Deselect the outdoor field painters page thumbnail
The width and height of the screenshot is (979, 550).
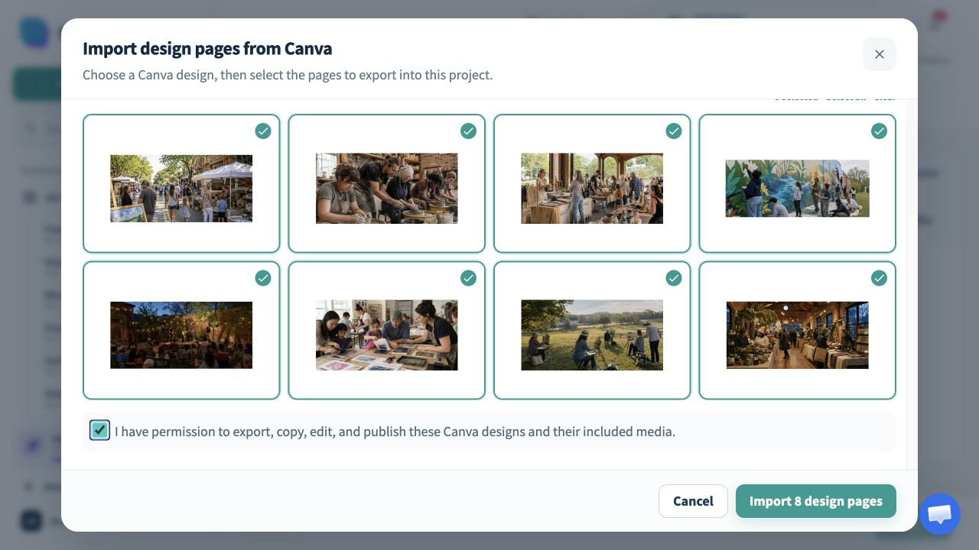pyautogui.click(x=592, y=330)
